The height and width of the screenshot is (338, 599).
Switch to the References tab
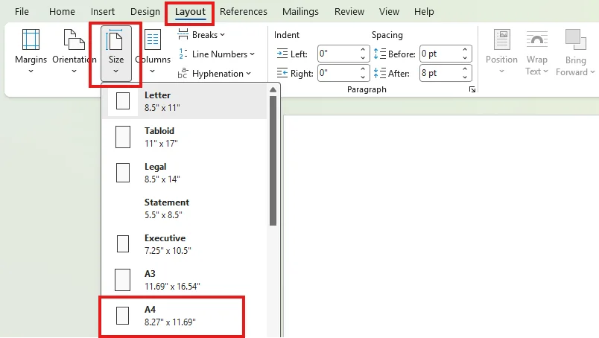pos(244,12)
